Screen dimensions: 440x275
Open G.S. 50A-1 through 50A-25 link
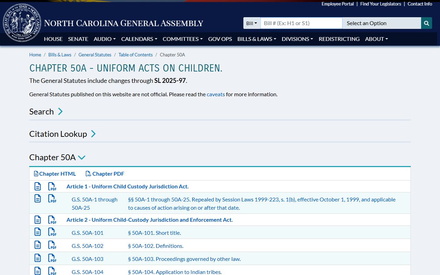coord(95,203)
